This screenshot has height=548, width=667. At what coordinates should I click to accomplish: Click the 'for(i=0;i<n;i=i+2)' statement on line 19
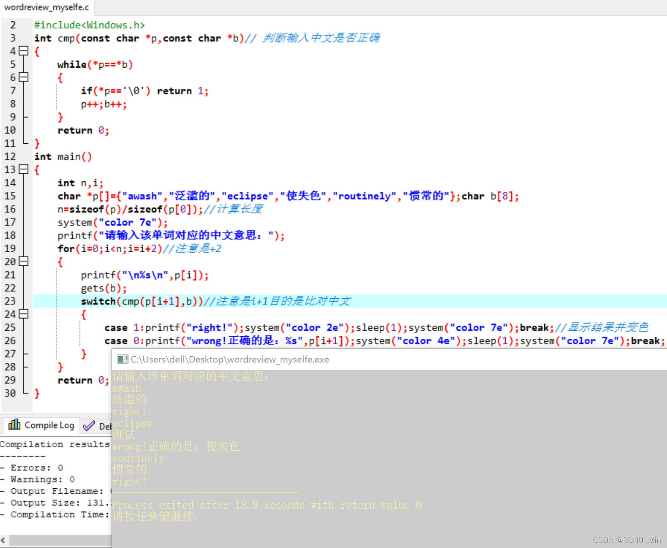pos(139,249)
